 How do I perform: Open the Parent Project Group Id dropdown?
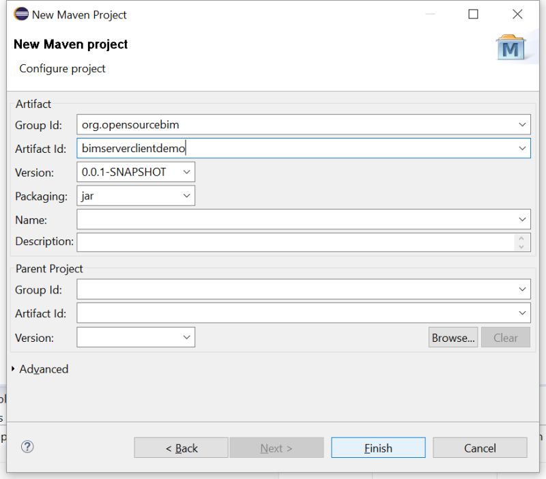(x=523, y=289)
